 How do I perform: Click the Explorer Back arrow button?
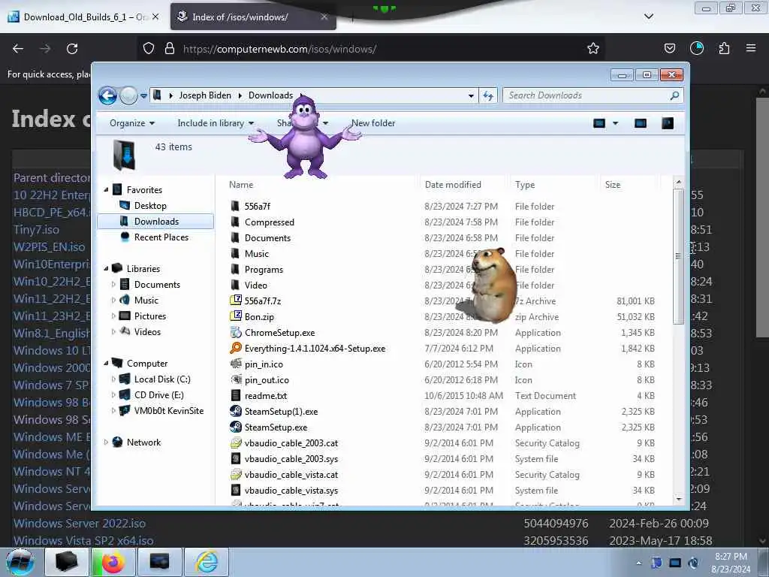(107, 95)
